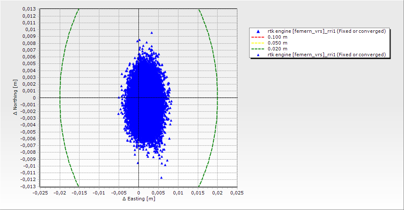Image resolution: width=404 pixels, height=210 pixels.
Task: Click the 0,025 tick label on Easting axis
Action: [x=237, y=192]
